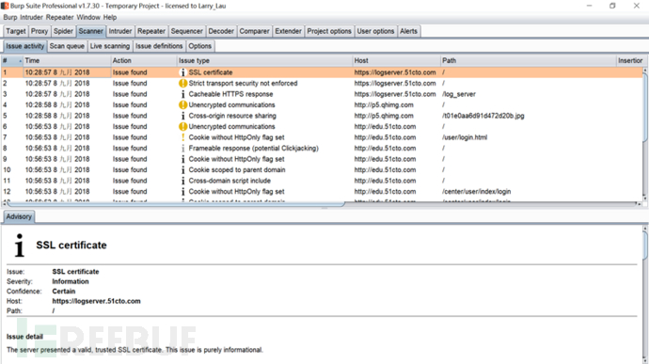Viewport: 649px width, 364px height.
Task: Click the Burp Suite logo in title bar
Action: 5,6
